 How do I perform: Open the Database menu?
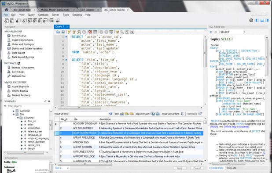(43, 15)
